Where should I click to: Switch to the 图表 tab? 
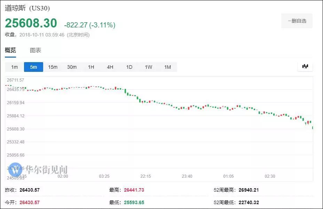(x=35, y=50)
